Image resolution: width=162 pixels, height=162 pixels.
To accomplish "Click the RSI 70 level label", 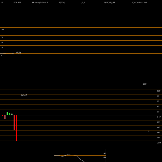I will click(x=2, y=37).
